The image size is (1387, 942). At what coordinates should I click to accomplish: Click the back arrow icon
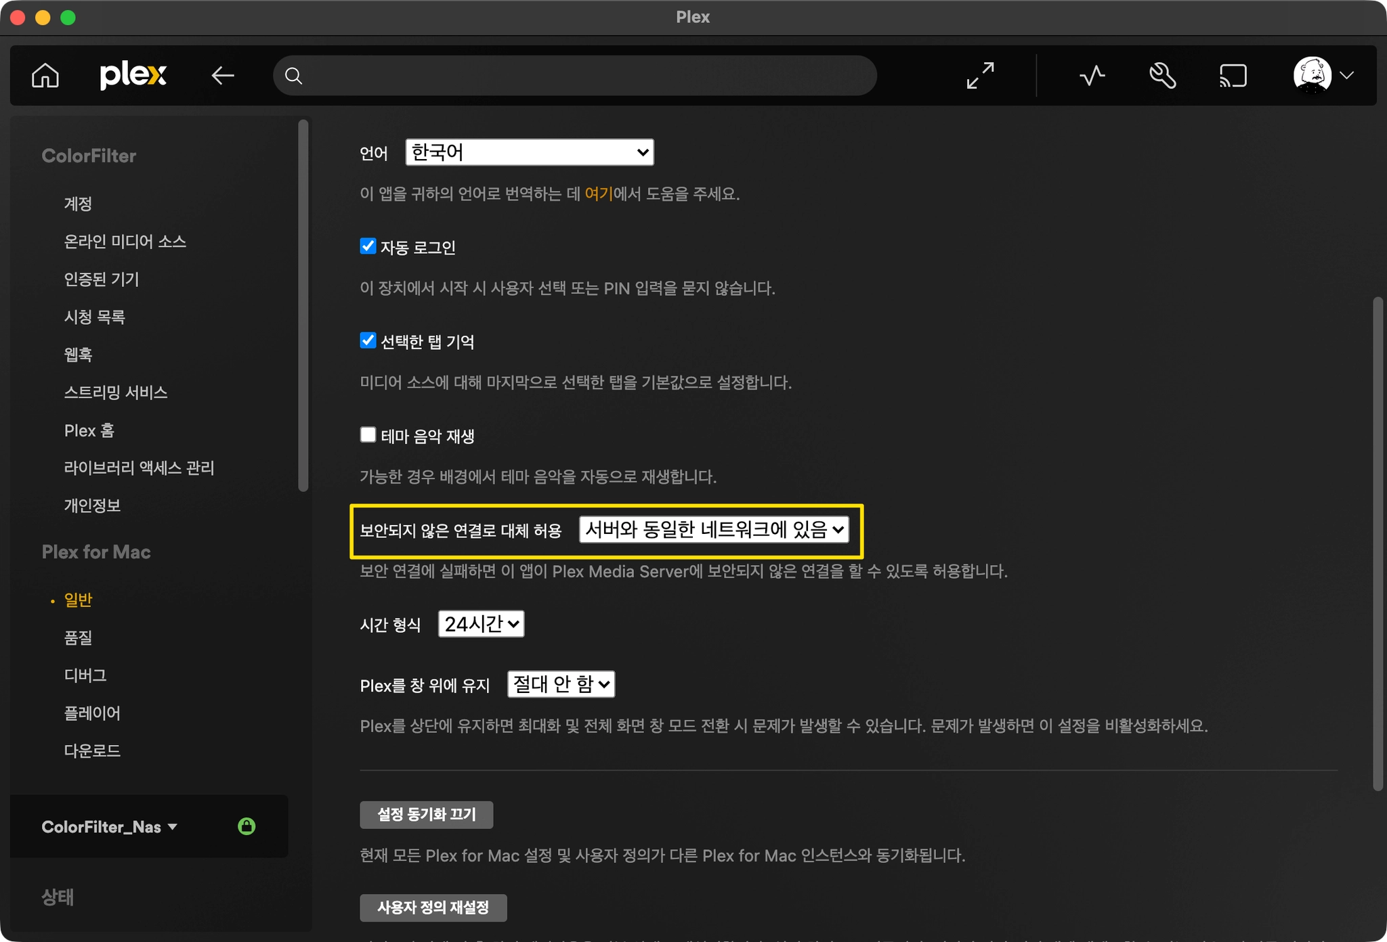(x=222, y=75)
